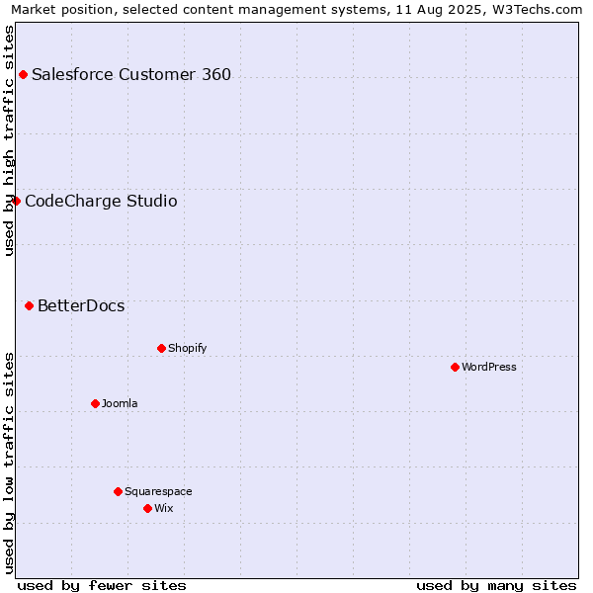Screen dimensions: 593x593
Task: Click the Joomla red data point
Action: click(x=95, y=403)
